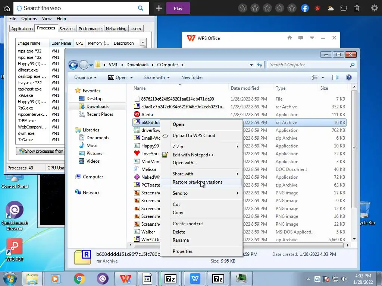Expand the Open button dropdown arrow
382x286 pixels.
click(x=132, y=77)
